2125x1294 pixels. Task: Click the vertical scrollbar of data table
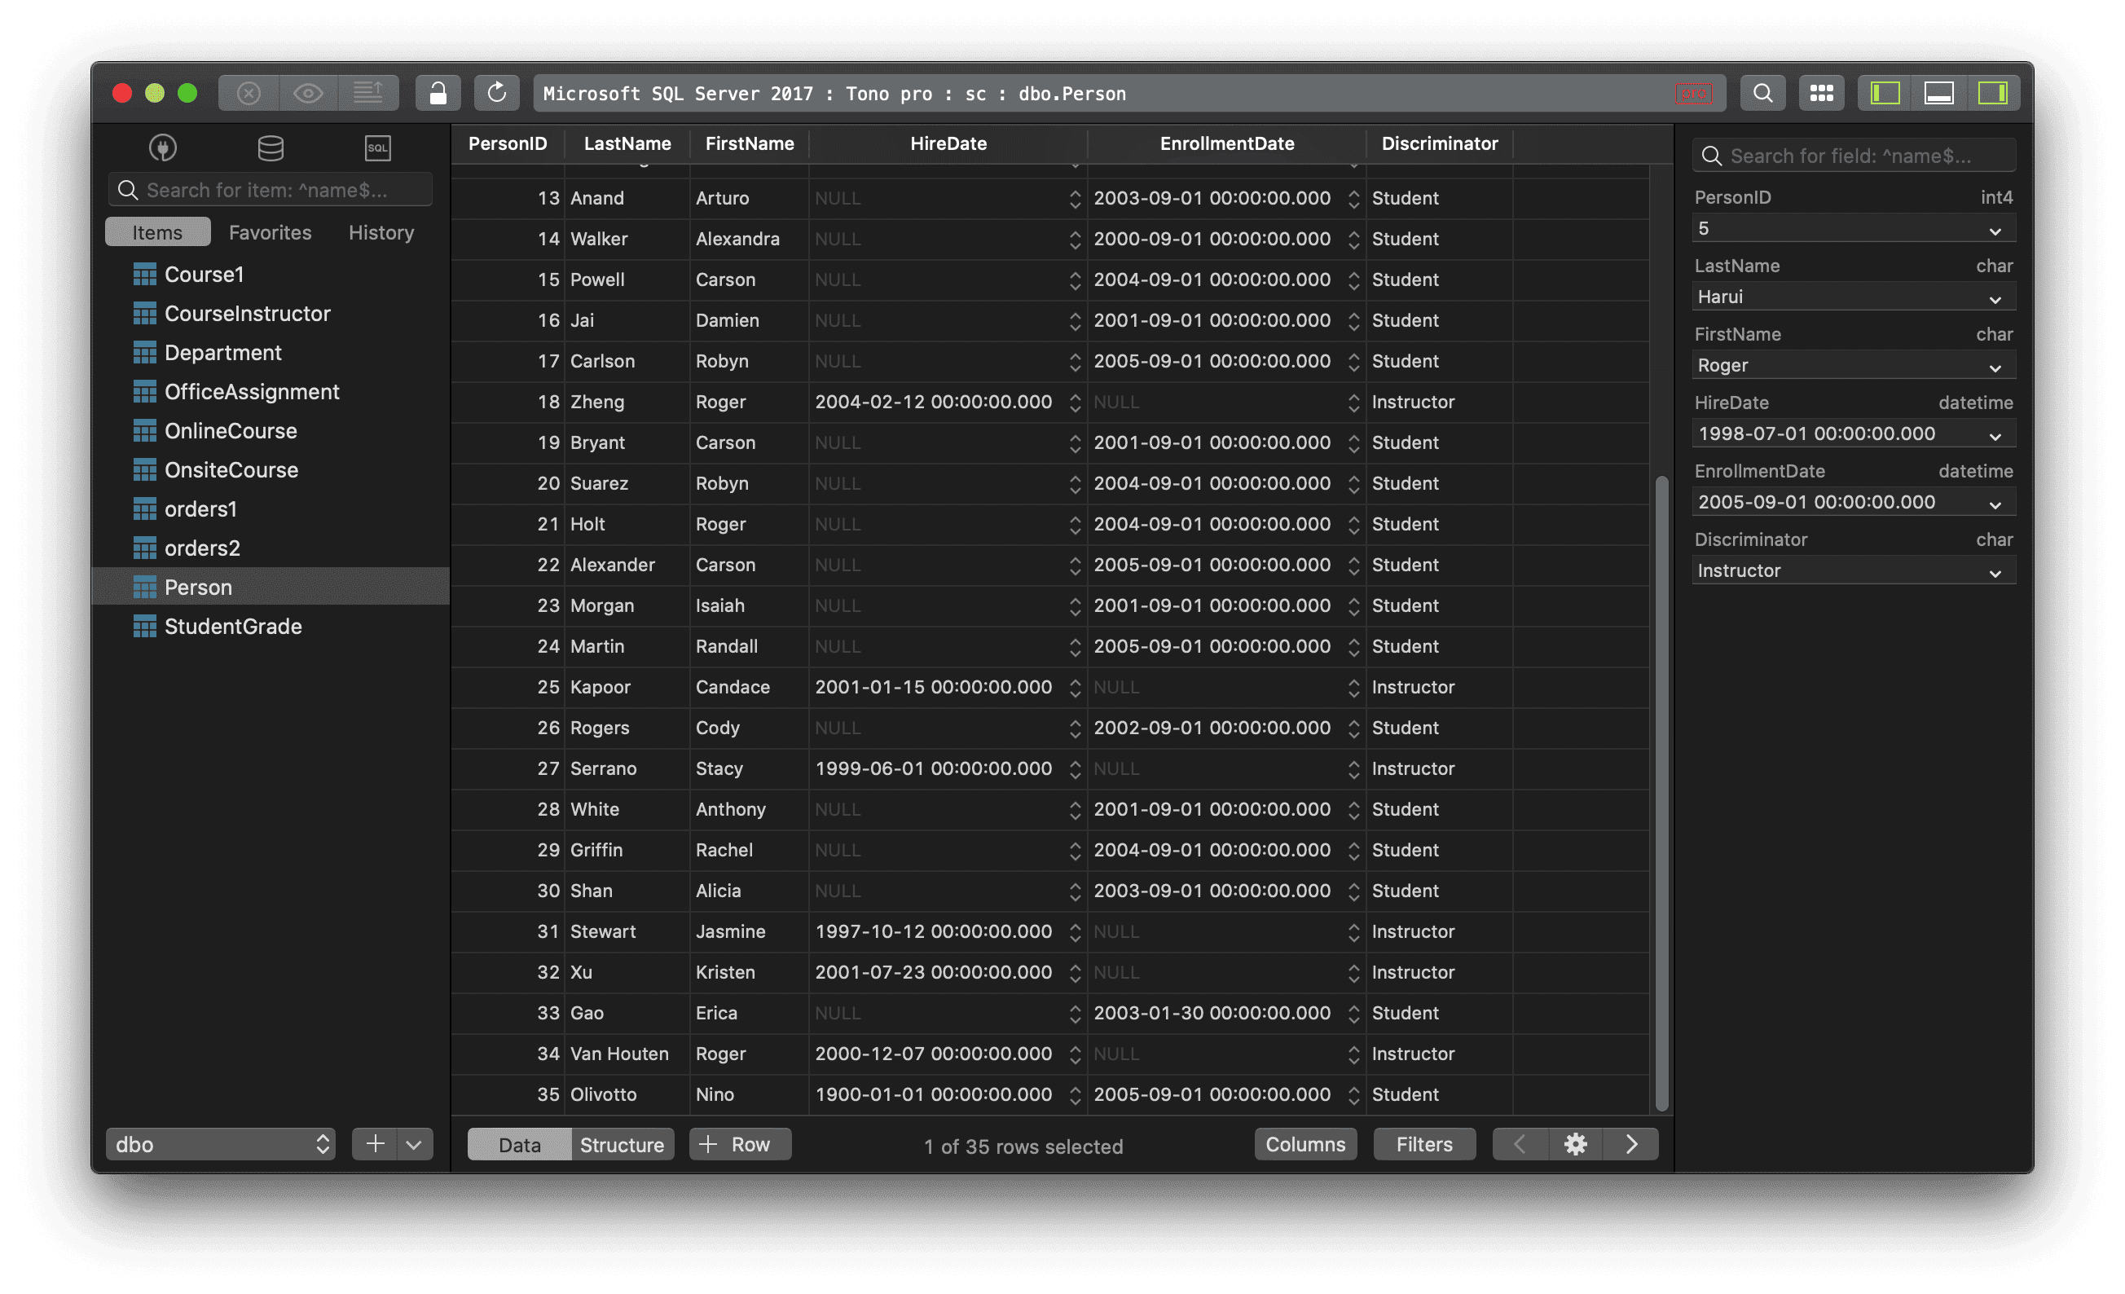pyautogui.click(x=1661, y=794)
